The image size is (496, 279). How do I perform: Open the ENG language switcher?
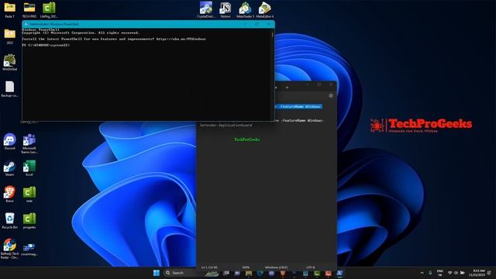pos(440,273)
